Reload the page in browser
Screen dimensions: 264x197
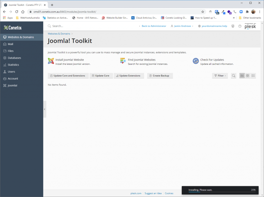point(17,12)
